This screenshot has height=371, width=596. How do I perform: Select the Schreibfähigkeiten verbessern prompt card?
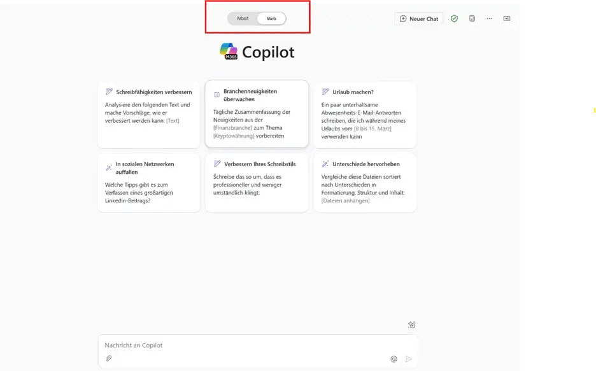coord(148,115)
